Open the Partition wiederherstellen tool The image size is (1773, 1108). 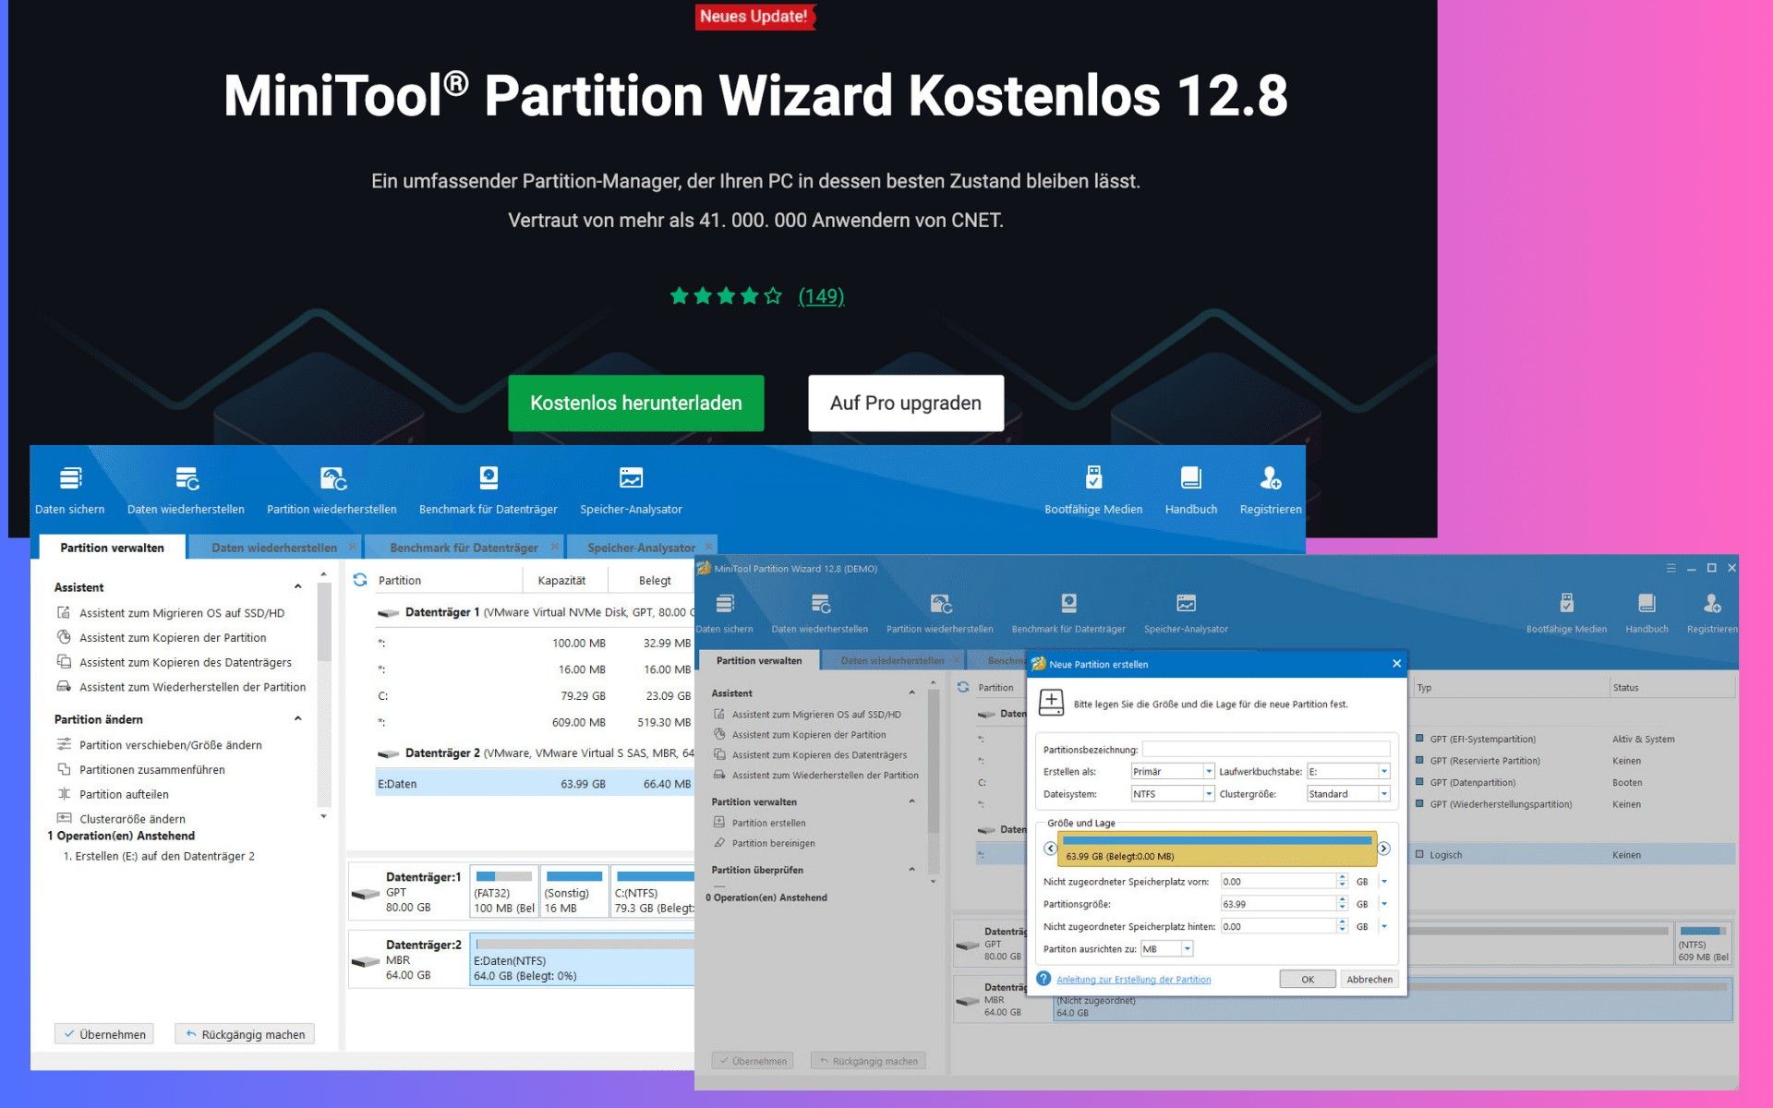coord(332,478)
